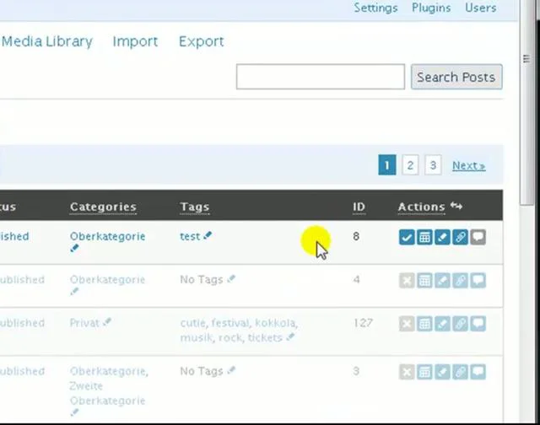The width and height of the screenshot is (540, 425).
Task: Sort by the Tags column header
Action: pyautogui.click(x=195, y=207)
